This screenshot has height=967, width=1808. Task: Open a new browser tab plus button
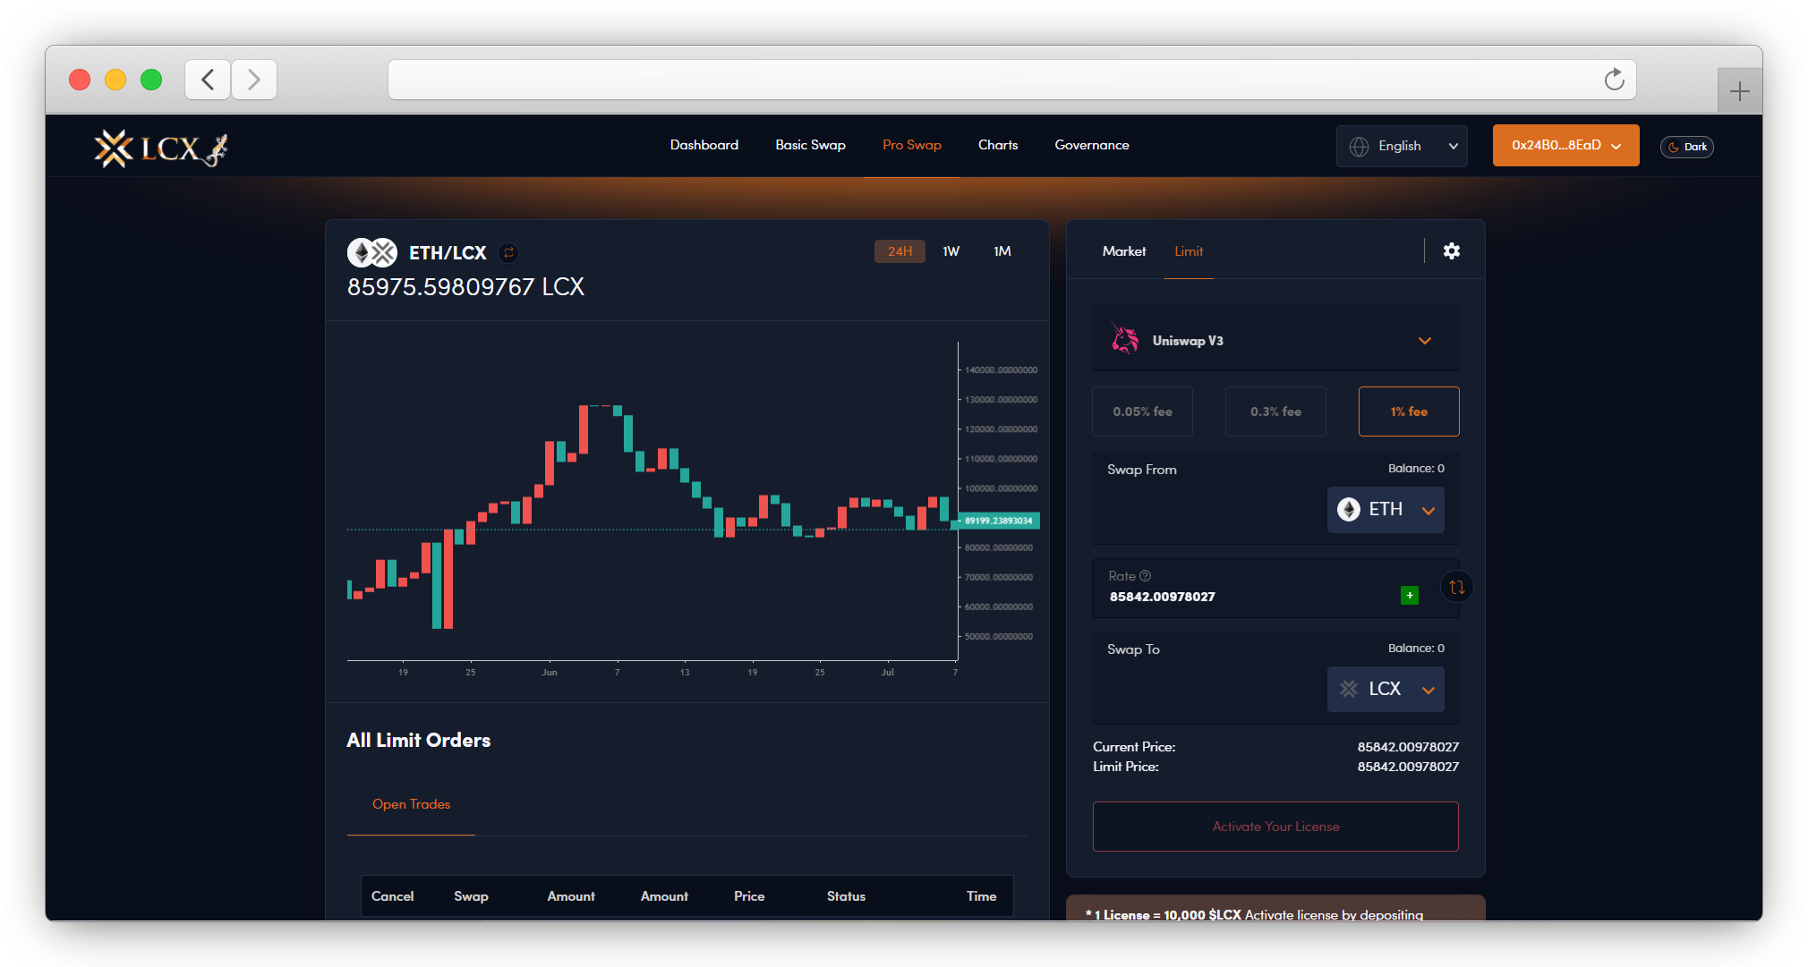[x=1740, y=91]
